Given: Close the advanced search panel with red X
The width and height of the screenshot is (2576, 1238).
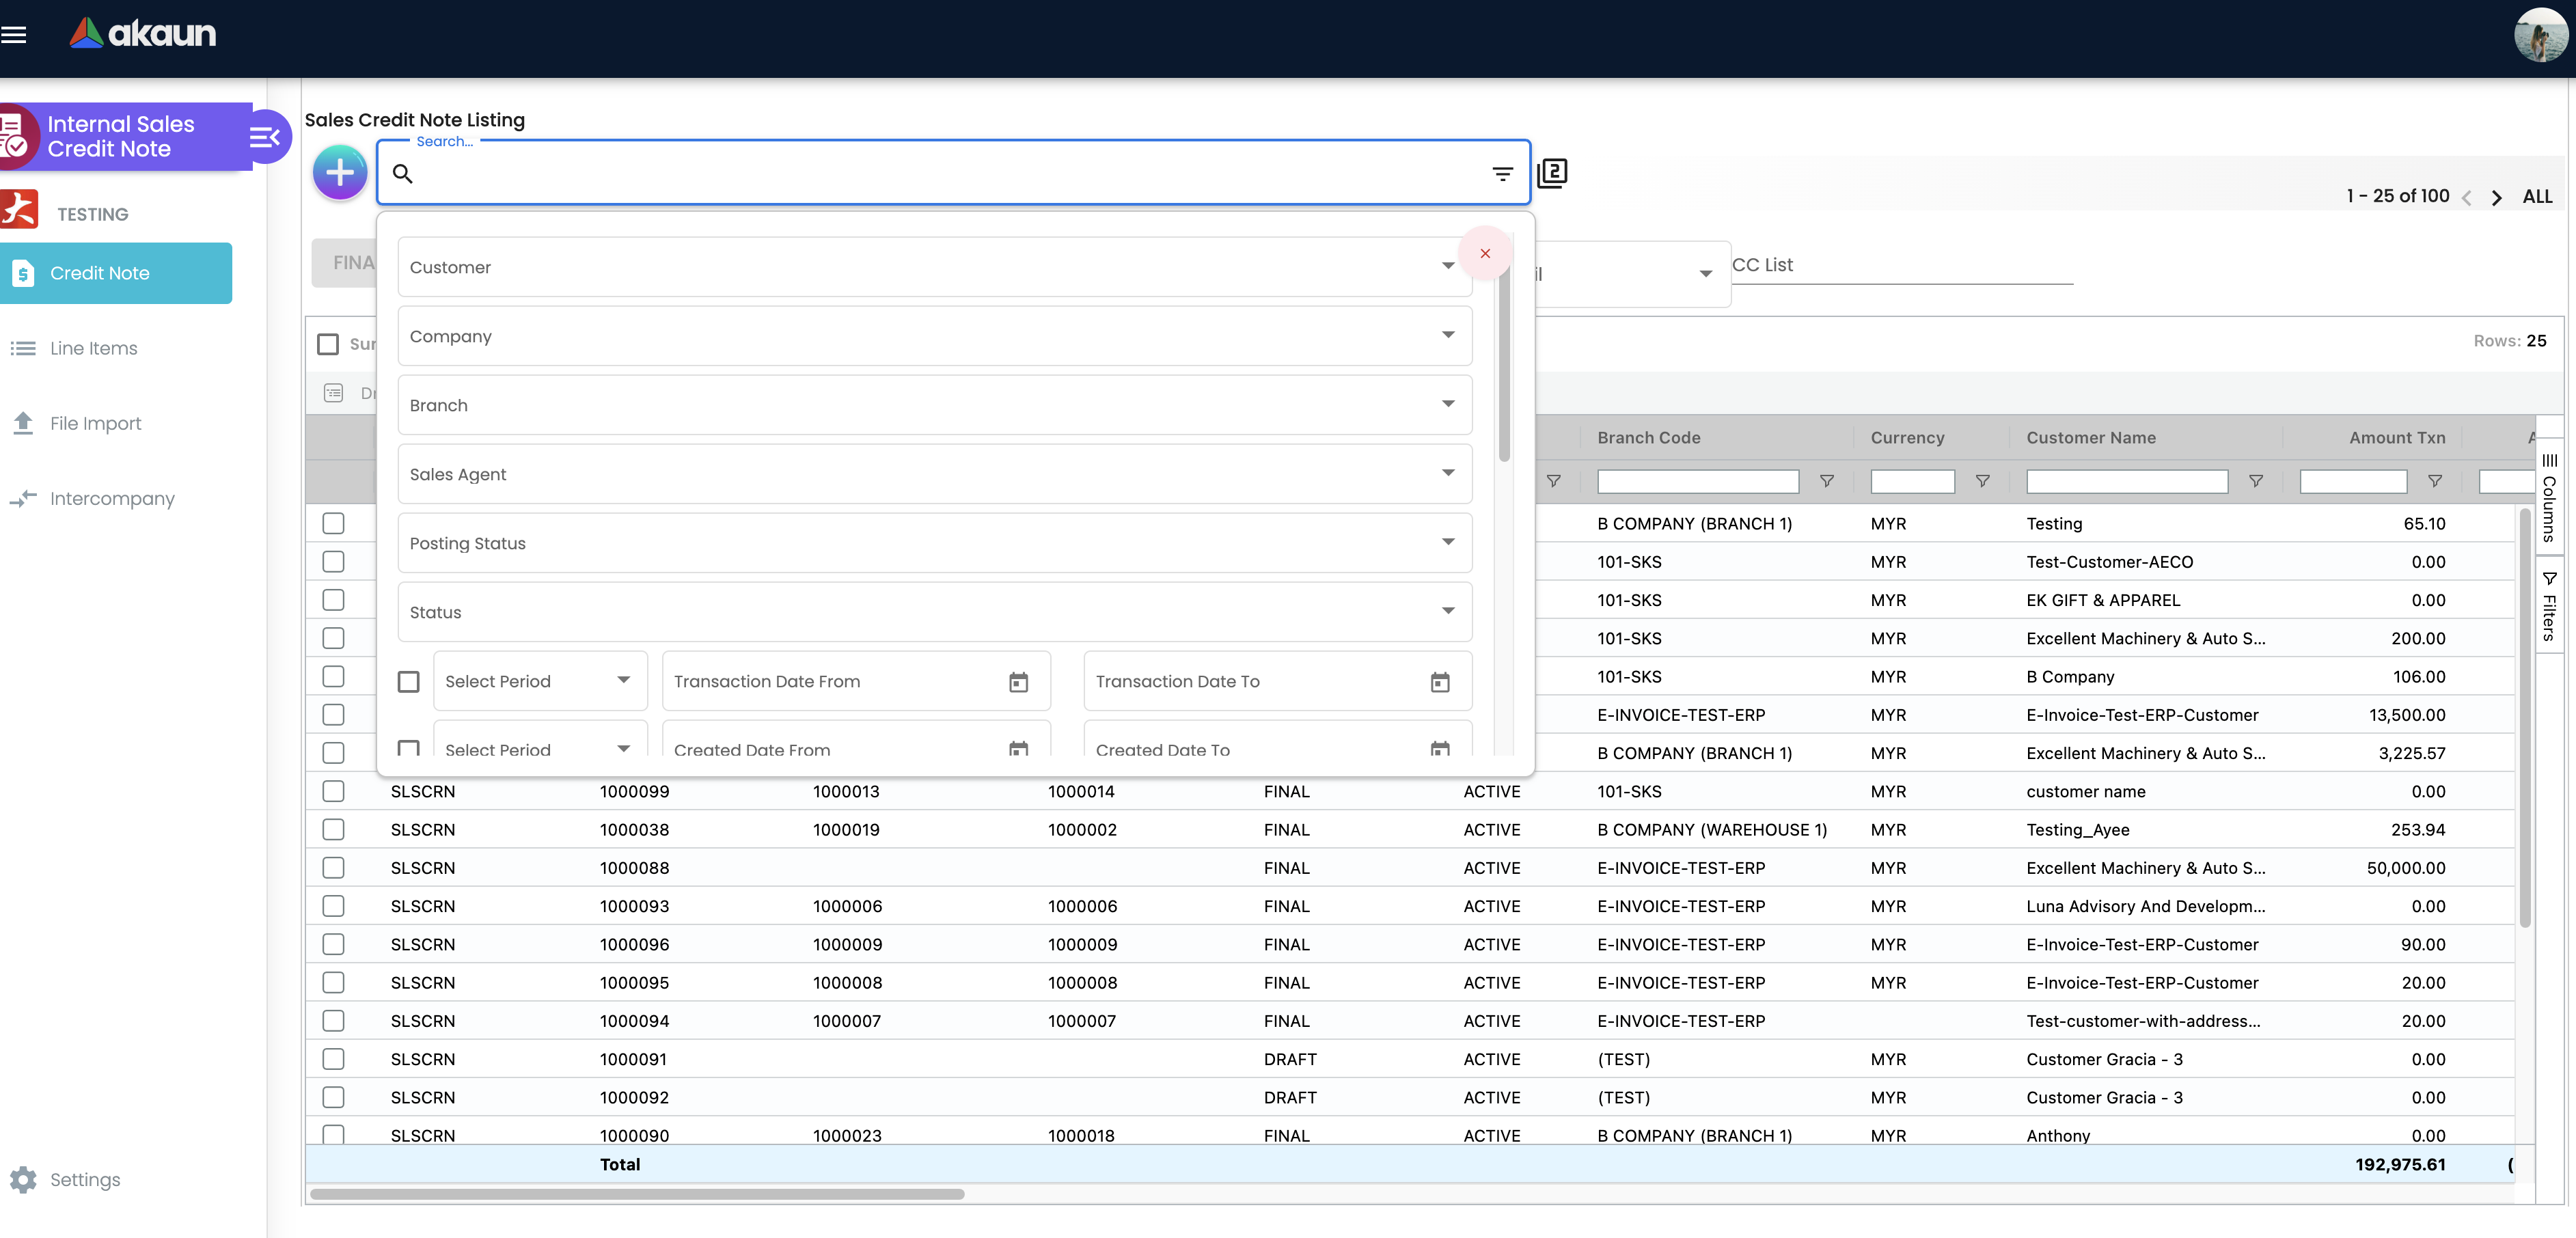Looking at the screenshot, I should 1485,253.
